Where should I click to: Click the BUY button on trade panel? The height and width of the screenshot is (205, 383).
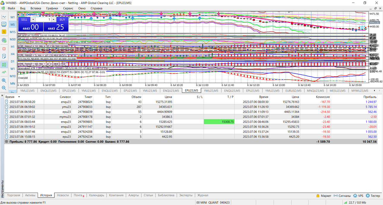pyautogui.click(x=62, y=20)
